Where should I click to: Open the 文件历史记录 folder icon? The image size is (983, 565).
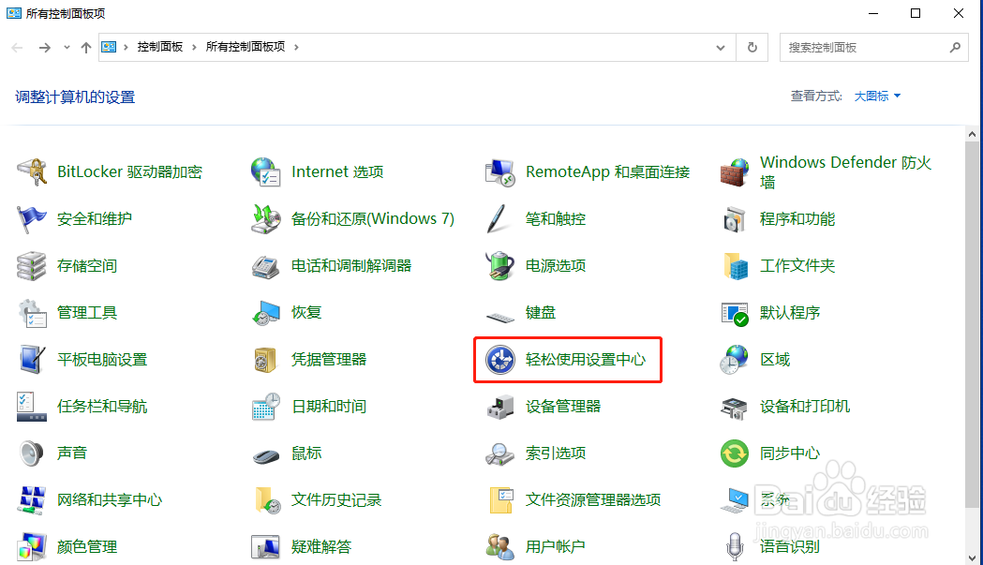[266, 499]
